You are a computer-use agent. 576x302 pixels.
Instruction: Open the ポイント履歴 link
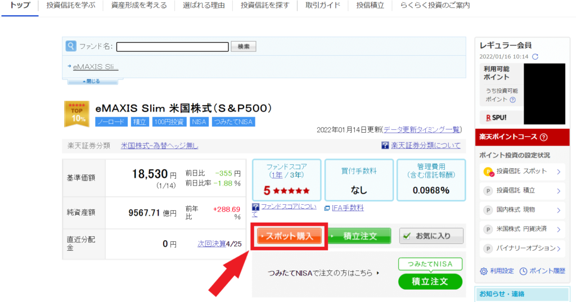[547, 271]
